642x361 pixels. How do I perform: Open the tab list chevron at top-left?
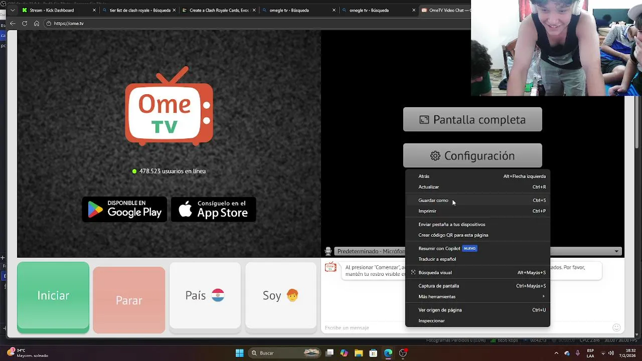pos(13,10)
